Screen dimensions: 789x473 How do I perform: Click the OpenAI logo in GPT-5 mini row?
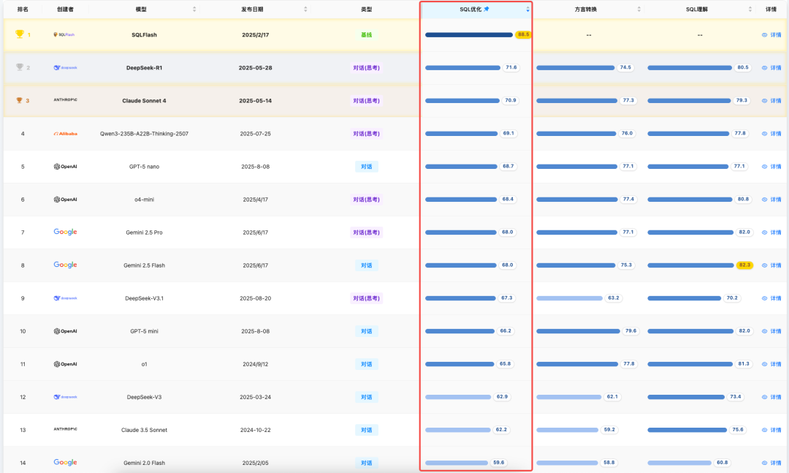[66, 331]
